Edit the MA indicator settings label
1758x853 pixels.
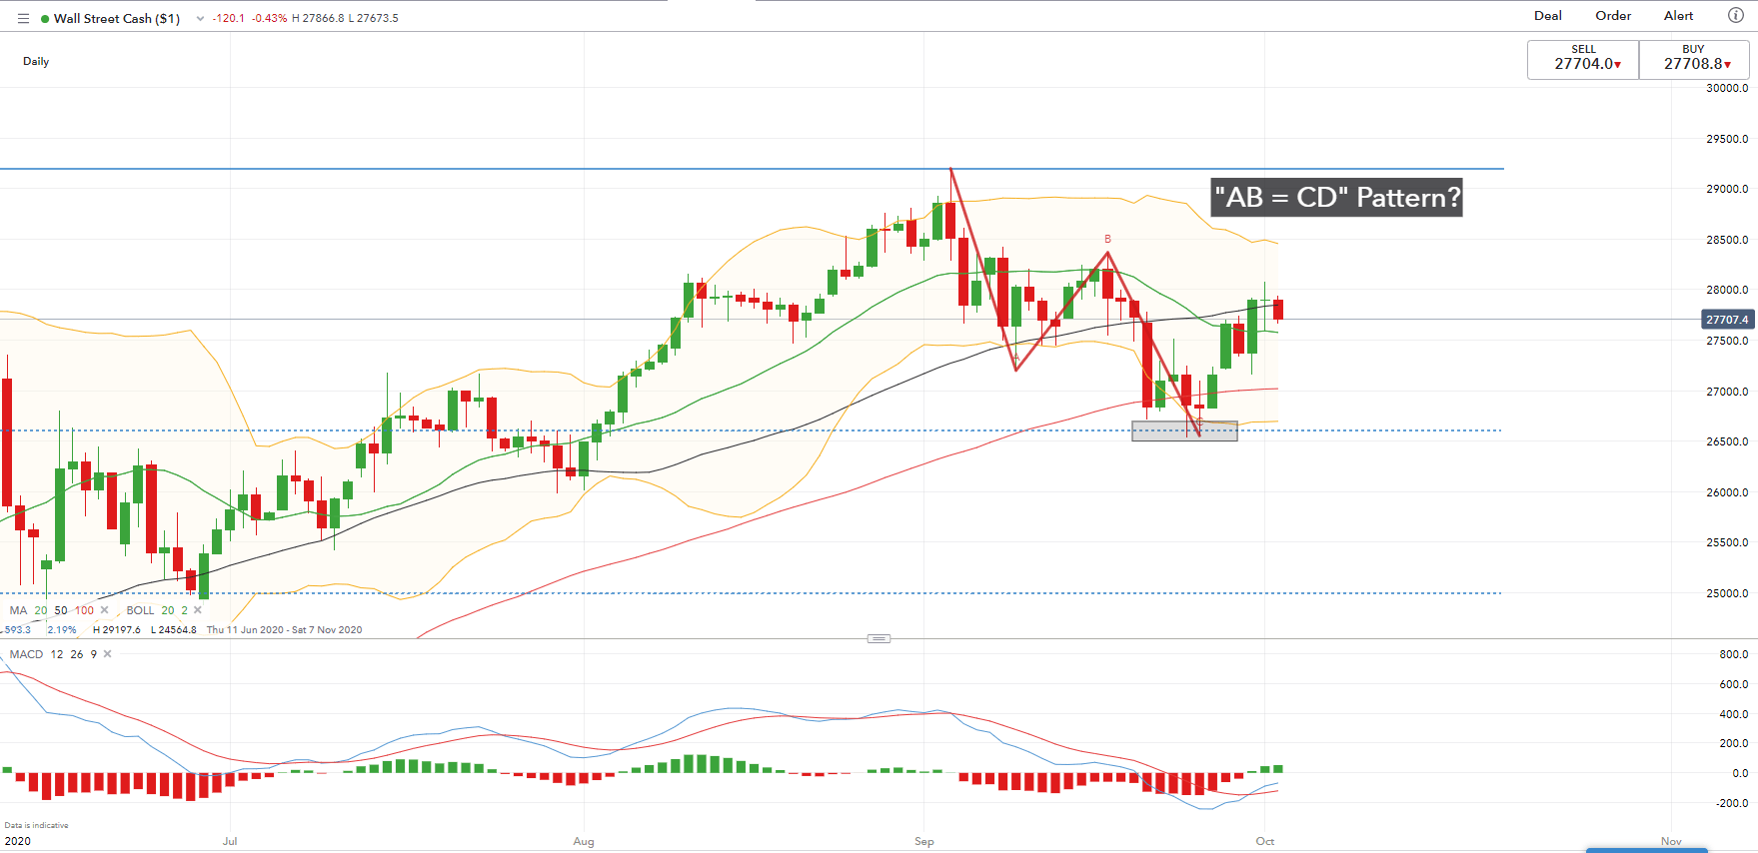click(x=18, y=610)
